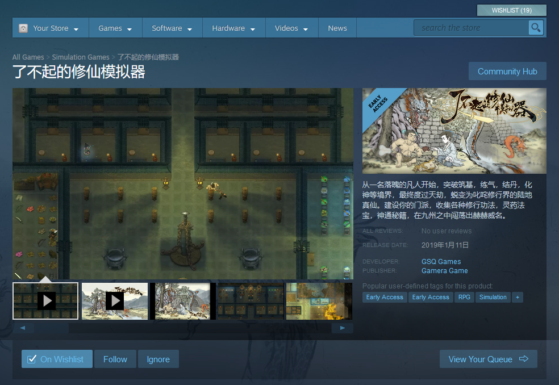Click the RPG tag

[464, 297]
